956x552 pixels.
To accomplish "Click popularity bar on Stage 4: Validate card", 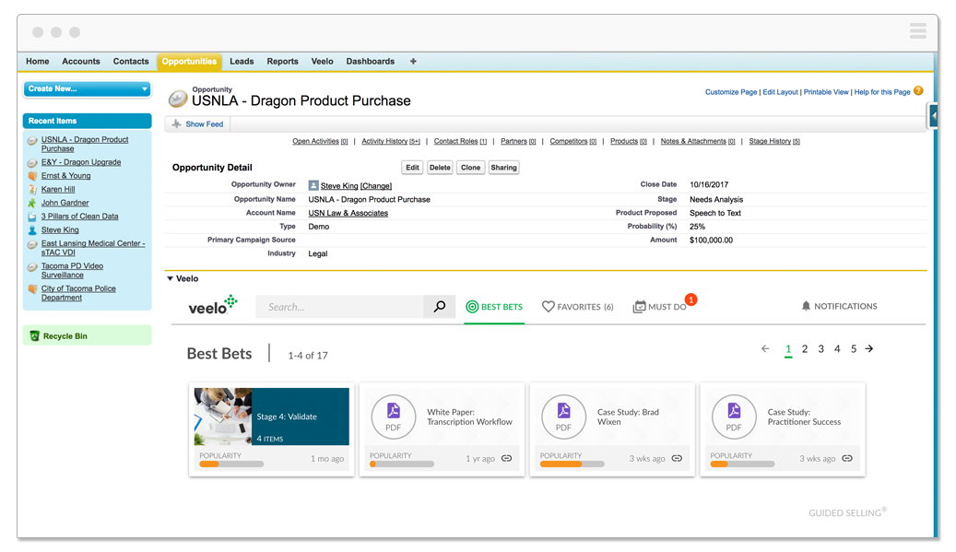I will click(231, 464).
